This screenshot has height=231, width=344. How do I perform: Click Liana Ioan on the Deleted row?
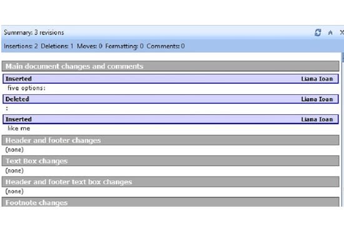317,99
